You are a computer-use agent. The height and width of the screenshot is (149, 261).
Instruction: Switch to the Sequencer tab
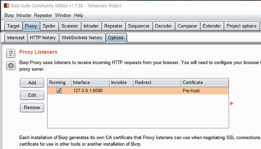[139, 26]
